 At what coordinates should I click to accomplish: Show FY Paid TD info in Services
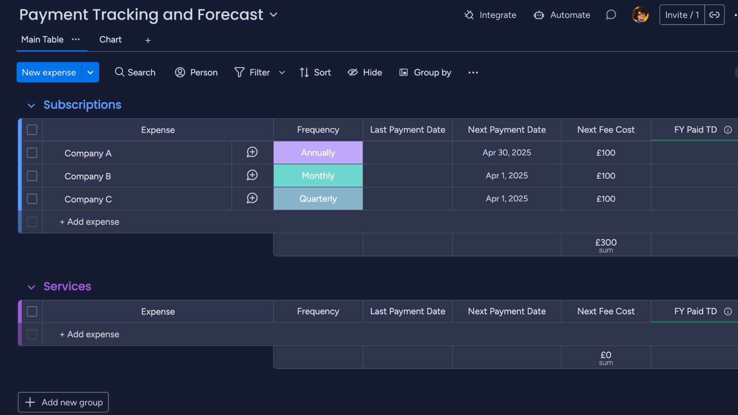(728, 312)
